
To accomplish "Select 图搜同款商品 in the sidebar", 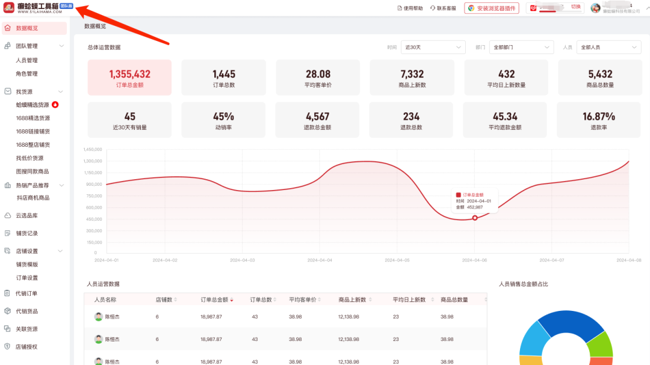I will [x=32, y=171].
